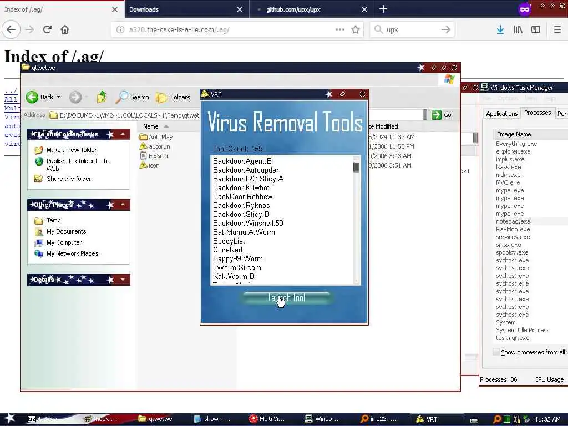The width and height of the screenshot is (568, 426).
Task: Bookmark this page with star icon
Action: pyautogui.click(x=356, y=29)
